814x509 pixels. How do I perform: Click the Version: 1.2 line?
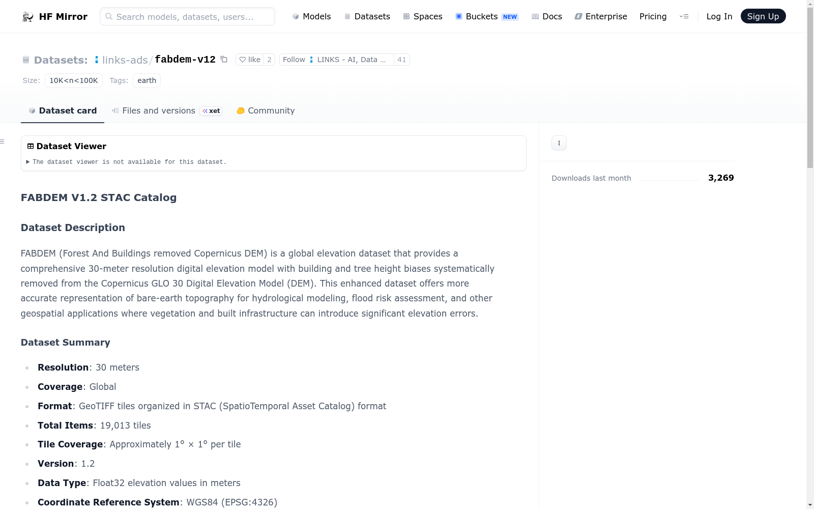pos(66,464)
